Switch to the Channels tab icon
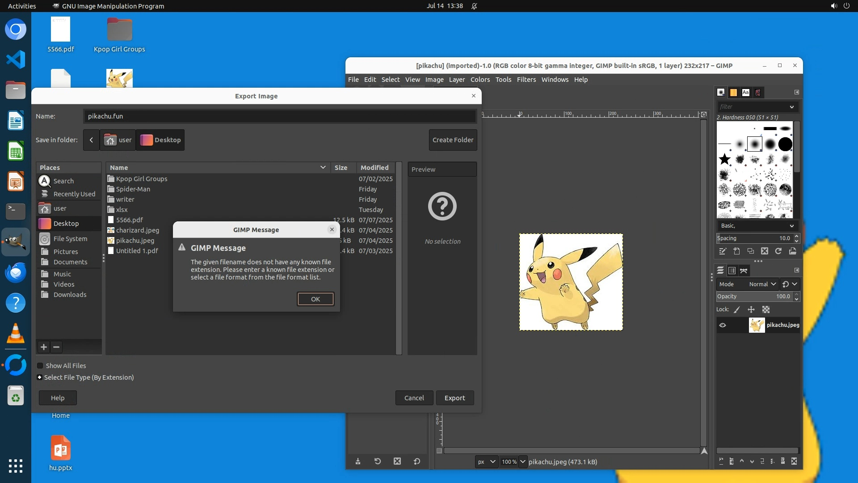 732,271
